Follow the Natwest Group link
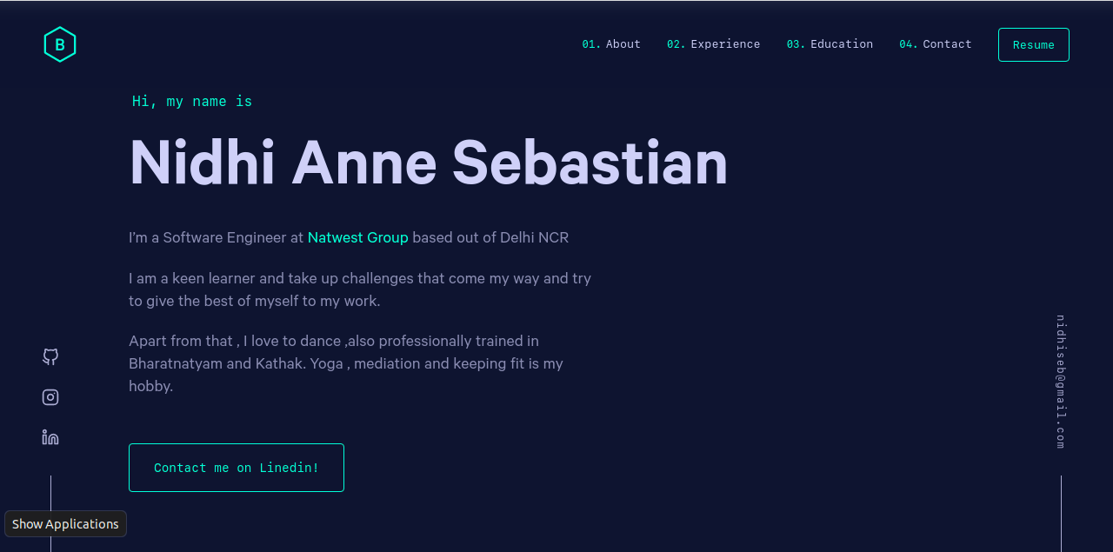Image resolution: width=1113 pixels, height=552 pixels. click(x=357, y=237)
